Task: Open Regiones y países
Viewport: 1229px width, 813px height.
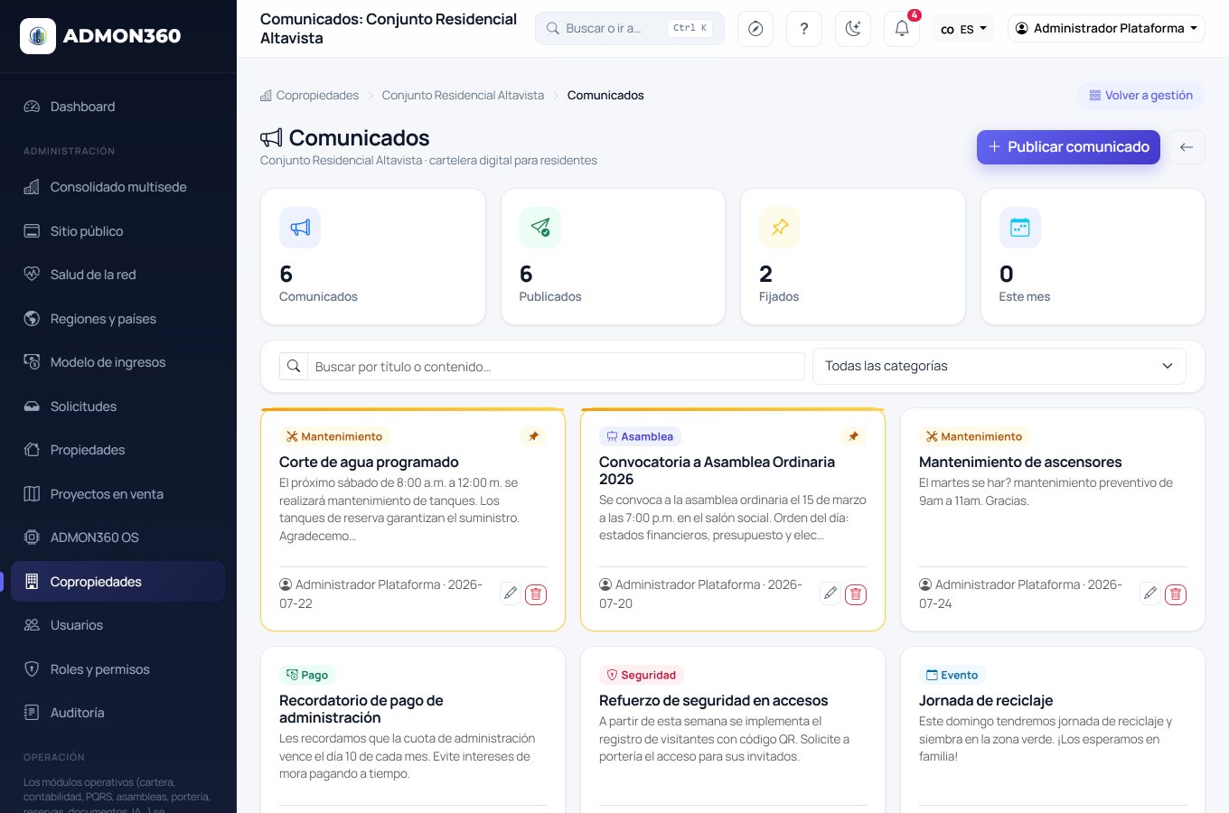Action: (x=117, y=319)
